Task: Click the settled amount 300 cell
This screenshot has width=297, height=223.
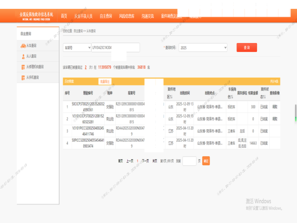Action: [x=253, y=107]
